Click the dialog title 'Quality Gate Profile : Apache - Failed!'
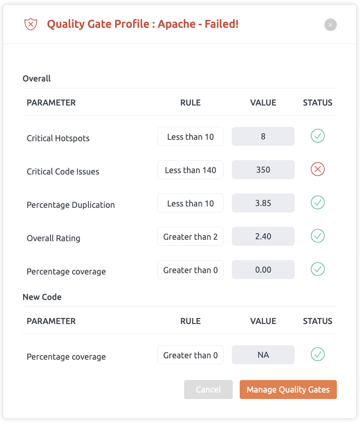Image resolution: width=360 pixels, height=424 pixels. (143, 24)
